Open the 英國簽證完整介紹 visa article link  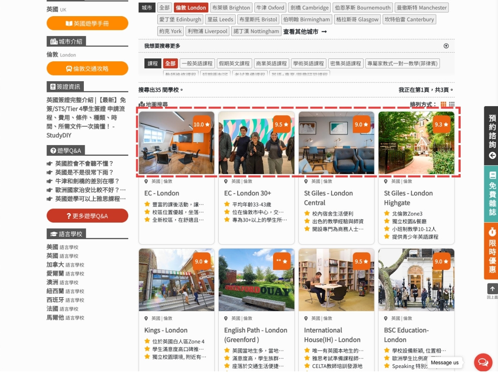pyautogui.click(x=86, y=118)
